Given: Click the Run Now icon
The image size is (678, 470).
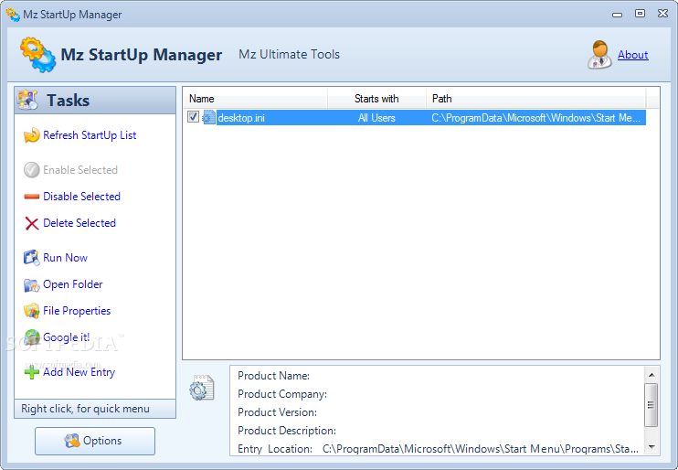Looking at the screenshot, I should pos(32,258).
